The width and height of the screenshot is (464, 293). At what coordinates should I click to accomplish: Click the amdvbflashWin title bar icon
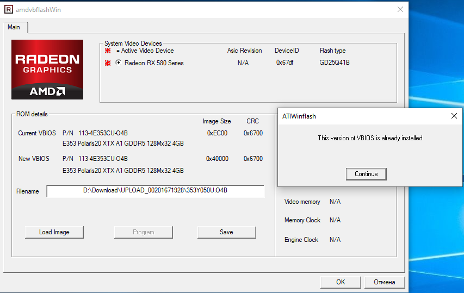tap(9, 9)
